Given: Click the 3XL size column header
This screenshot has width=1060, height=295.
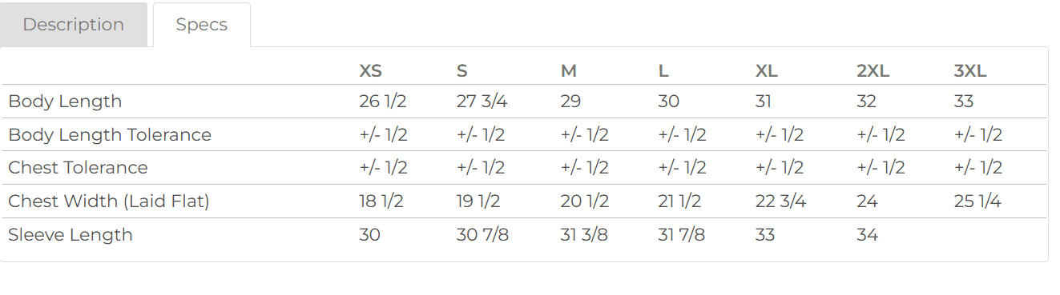Looking at the screenshot, I should pyautogui.click(x=970, y=70).
